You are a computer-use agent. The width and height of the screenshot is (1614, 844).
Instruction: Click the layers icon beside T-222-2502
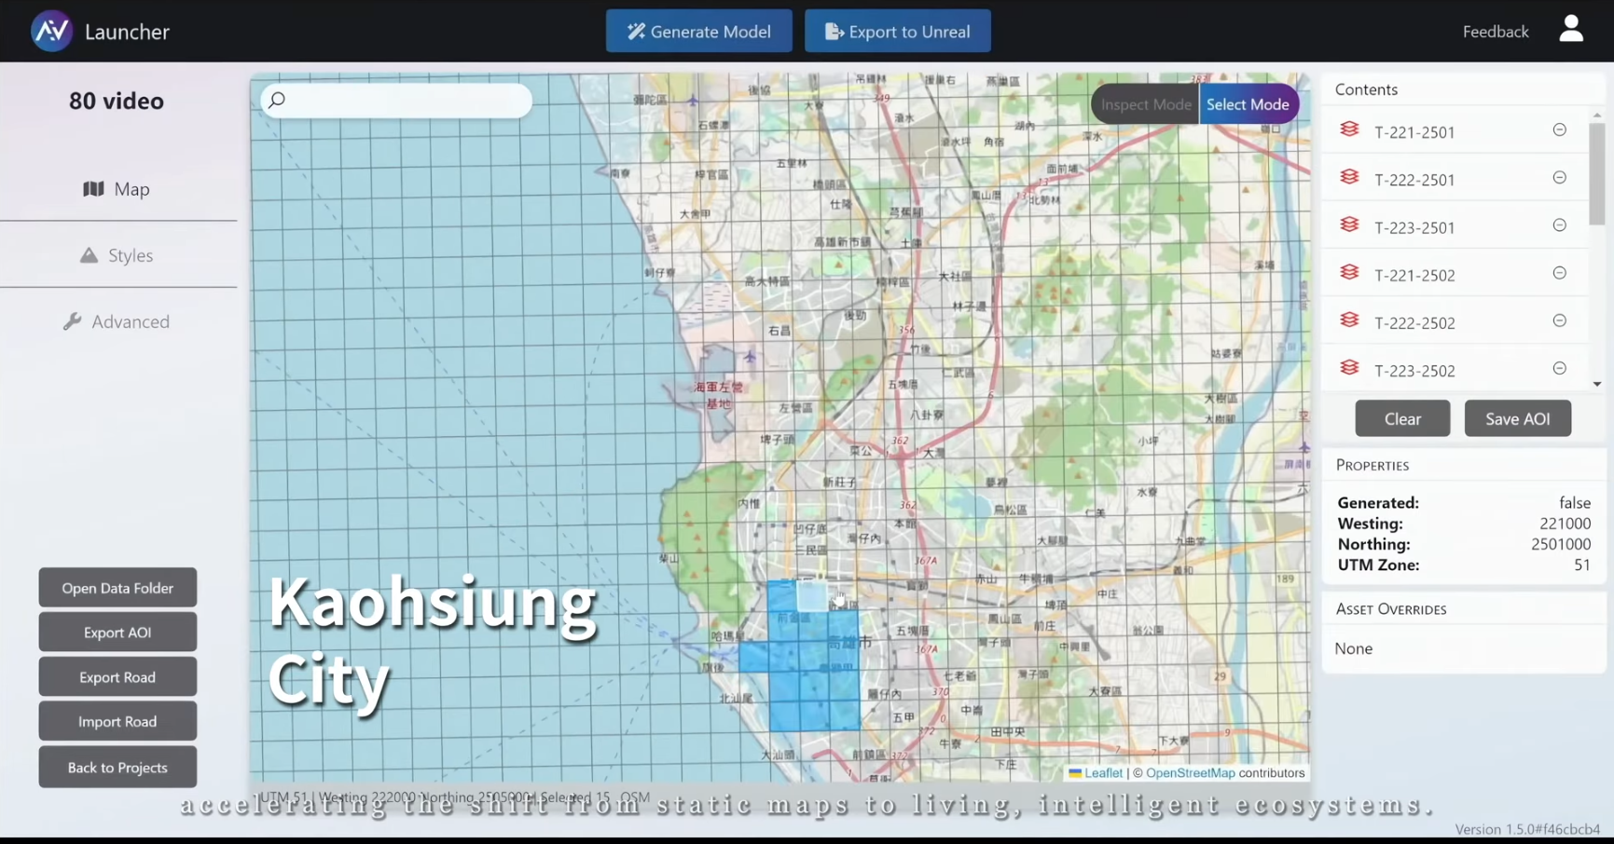pos(1349,320)
